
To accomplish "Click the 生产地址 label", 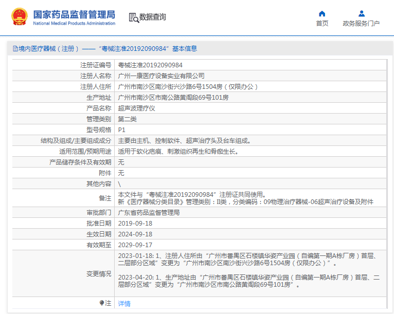I will coord(99,98).
